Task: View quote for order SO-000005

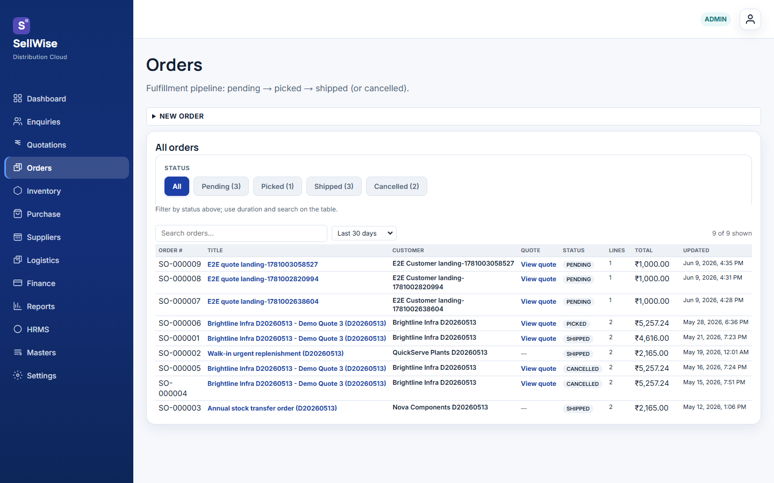Action: [539, 369]
